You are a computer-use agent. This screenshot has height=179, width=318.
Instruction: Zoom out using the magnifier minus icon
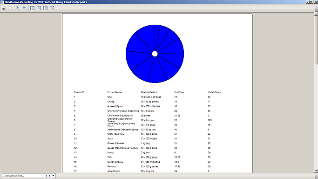tap(25, 8)
